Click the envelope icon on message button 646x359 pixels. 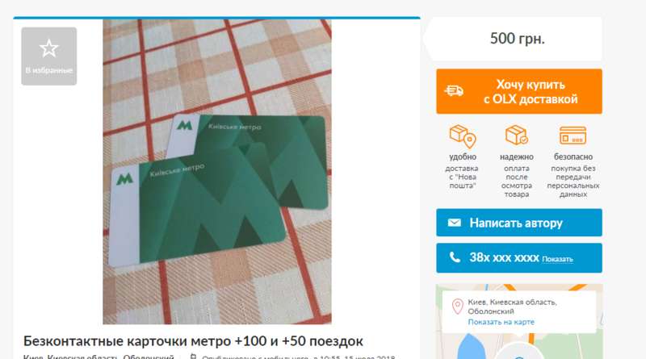click(454, 223)
